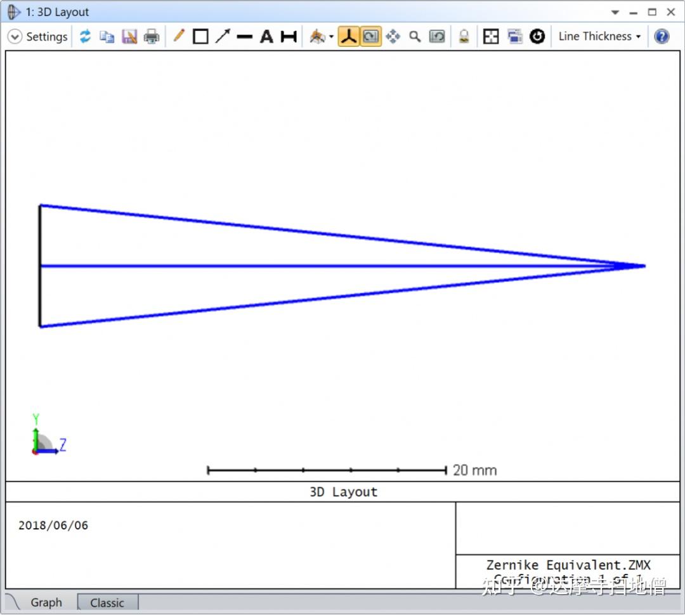Select the text annotation tool

[266, 36]
